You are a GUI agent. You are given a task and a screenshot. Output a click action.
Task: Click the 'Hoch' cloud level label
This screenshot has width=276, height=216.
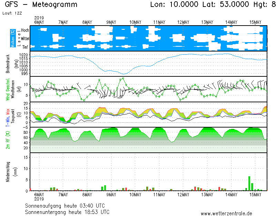click(x=25, y=30)
